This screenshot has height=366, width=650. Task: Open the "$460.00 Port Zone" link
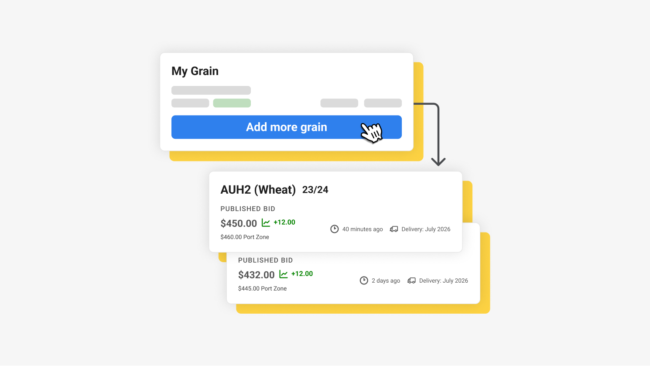[x=245, y=237]
